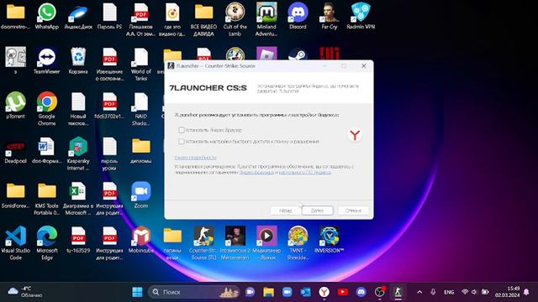The width and height of the screenshot is (538, 302).
Task: Click the 'Отмена' button in 7Launcher
Action: pyautogui.click(x=353, y=211)
